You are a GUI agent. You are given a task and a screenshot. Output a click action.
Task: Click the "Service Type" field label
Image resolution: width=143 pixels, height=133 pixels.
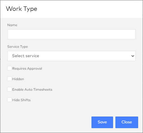point(18,47)
